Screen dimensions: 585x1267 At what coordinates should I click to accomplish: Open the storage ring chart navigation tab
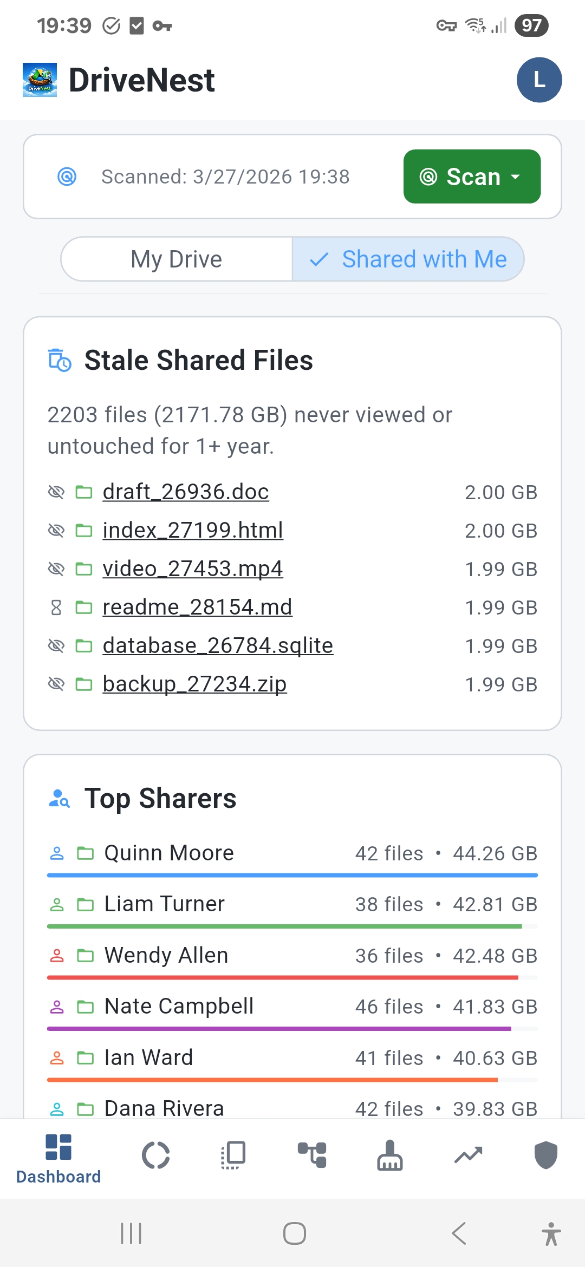(156, 1155)
